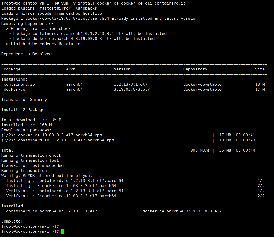Screen dimensions: 274x237
Task: Click the 'Size' column header
Action: click(x=260, y=69)
